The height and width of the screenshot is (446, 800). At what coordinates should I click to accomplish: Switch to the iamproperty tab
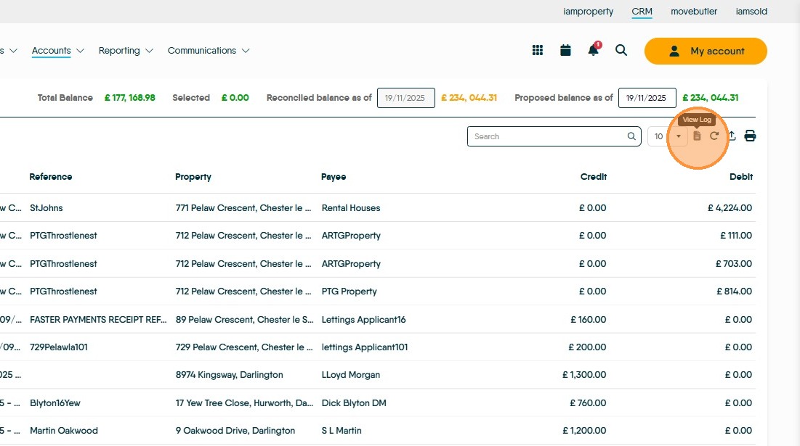[x=589, y=12]
